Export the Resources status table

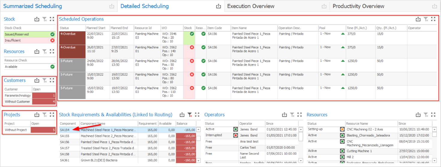click(418, 115)
